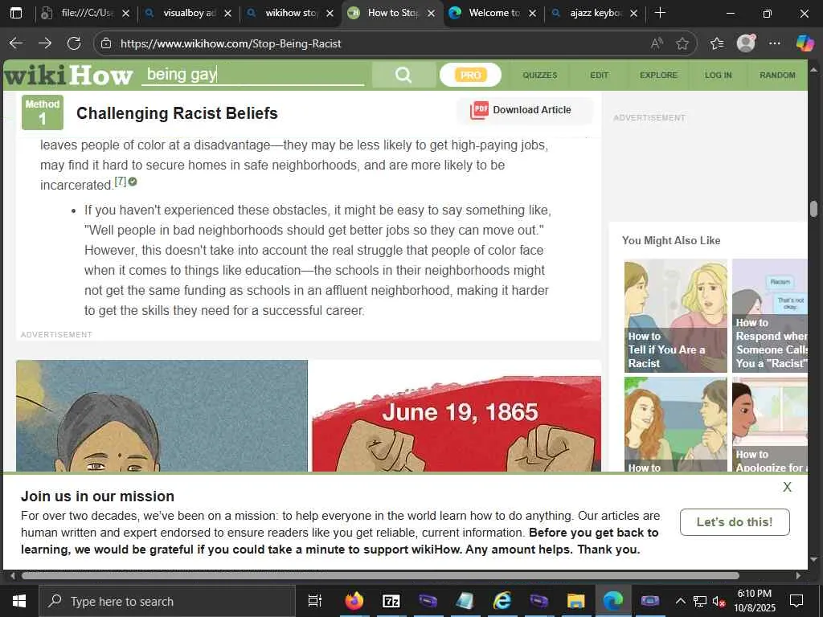Screen dimensions: 823x617
Task: Open the Favorites list icon
Action: [716, 43]
